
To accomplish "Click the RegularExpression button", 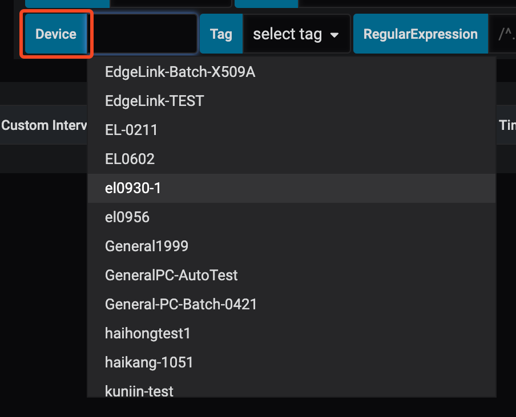I will (x=421, y=34).
